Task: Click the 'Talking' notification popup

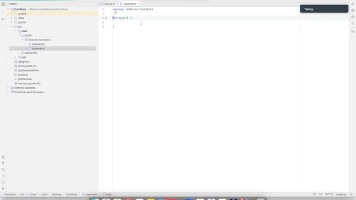Action: click(324, 9)
